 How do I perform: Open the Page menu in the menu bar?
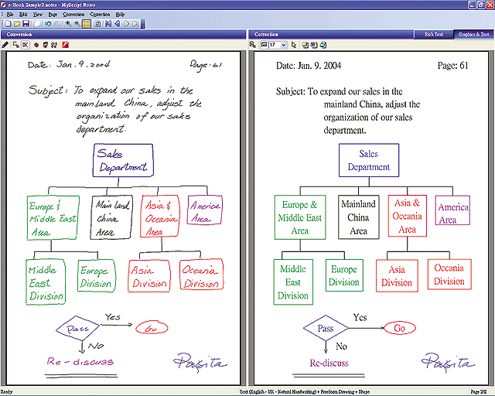(x=53, y=15)
